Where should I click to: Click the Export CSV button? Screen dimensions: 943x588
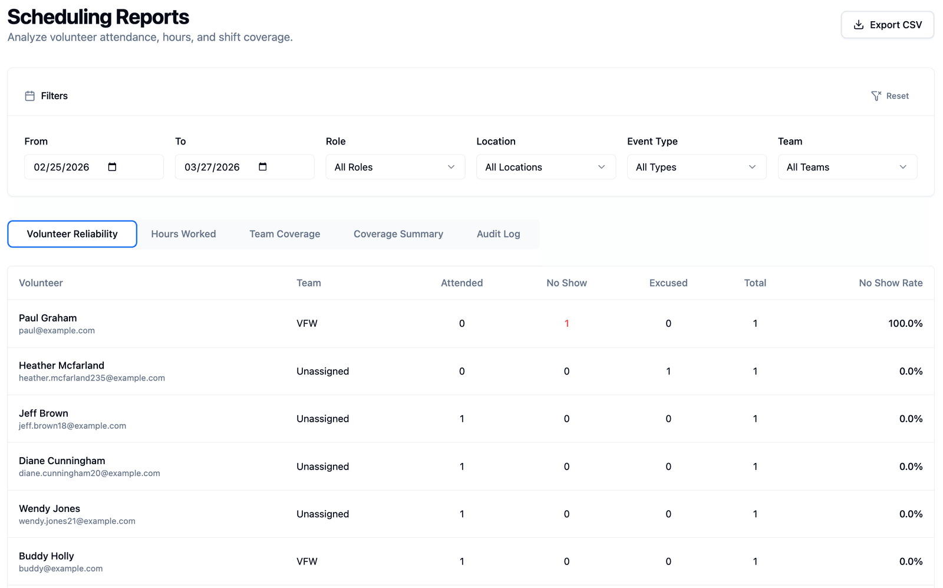pyautogui.click(x=887, y=25)
